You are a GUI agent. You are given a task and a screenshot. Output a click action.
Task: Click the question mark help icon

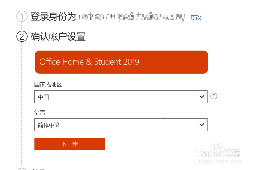[x=214, y=96]
